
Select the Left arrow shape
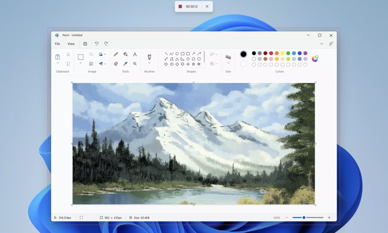tap(171, 64)
